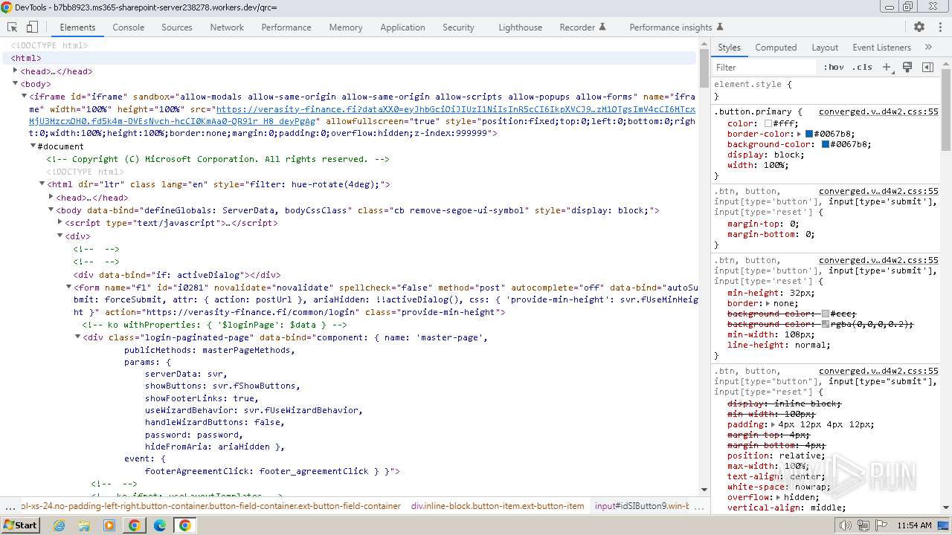
Task: Click the background-color #0067b8 blue swatch
Action: [825, 144]
